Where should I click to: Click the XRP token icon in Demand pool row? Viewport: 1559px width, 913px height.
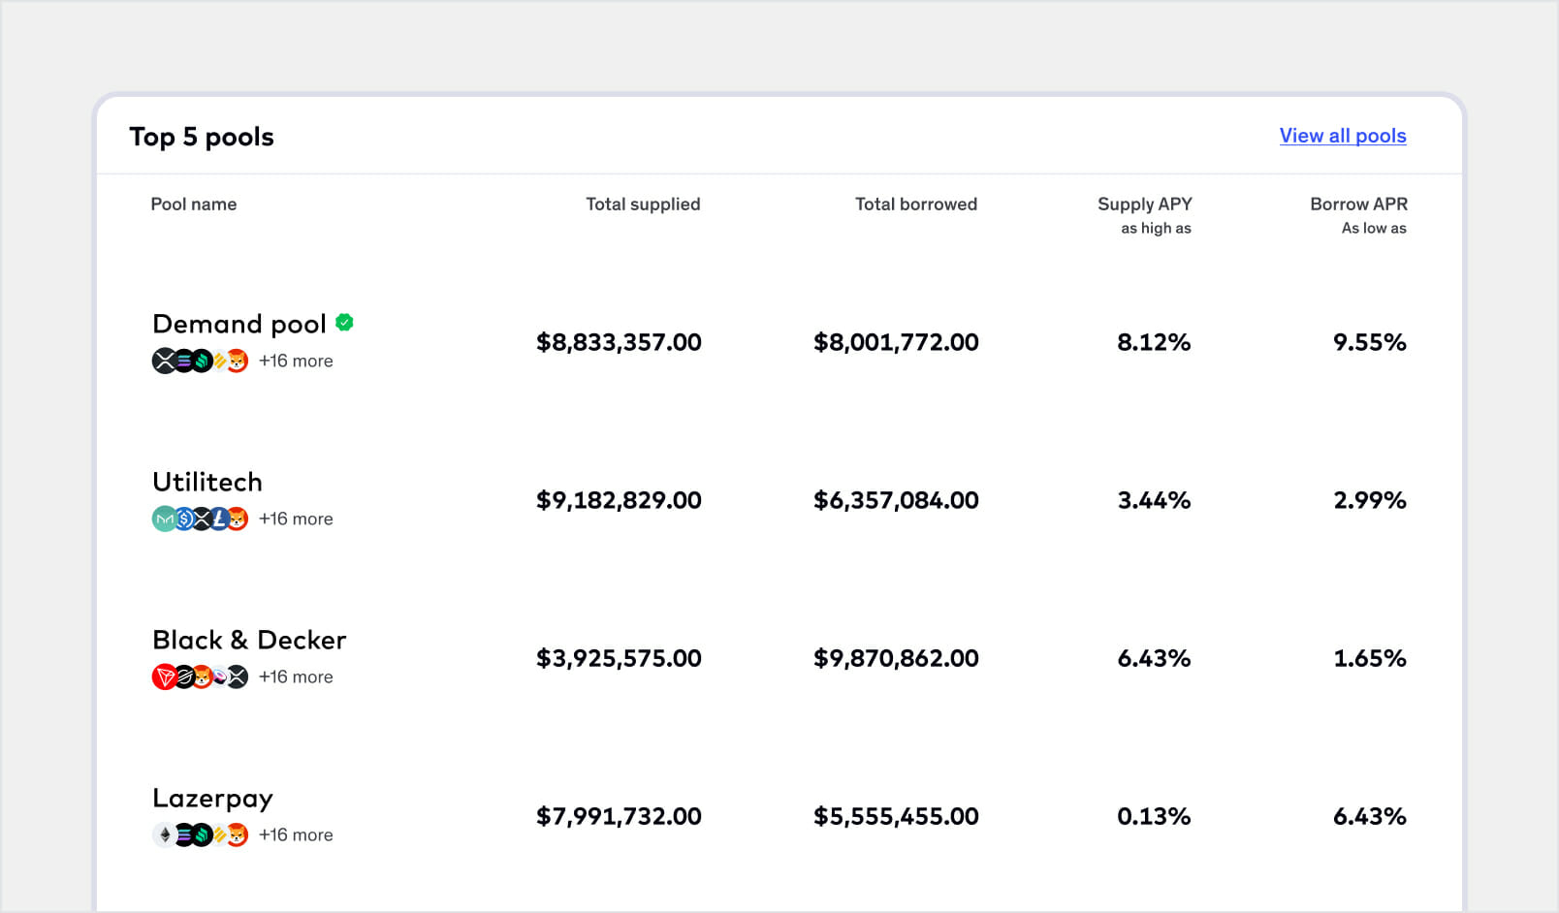[x=165, y=362]
